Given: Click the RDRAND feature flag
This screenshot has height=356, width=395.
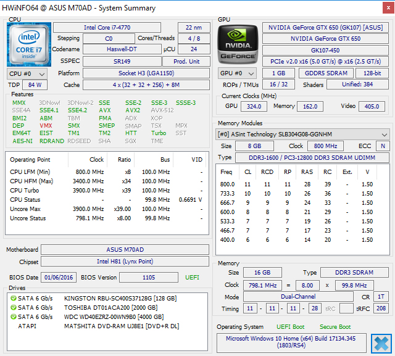Looking at the screenshot, I should [x=52, y=141].
